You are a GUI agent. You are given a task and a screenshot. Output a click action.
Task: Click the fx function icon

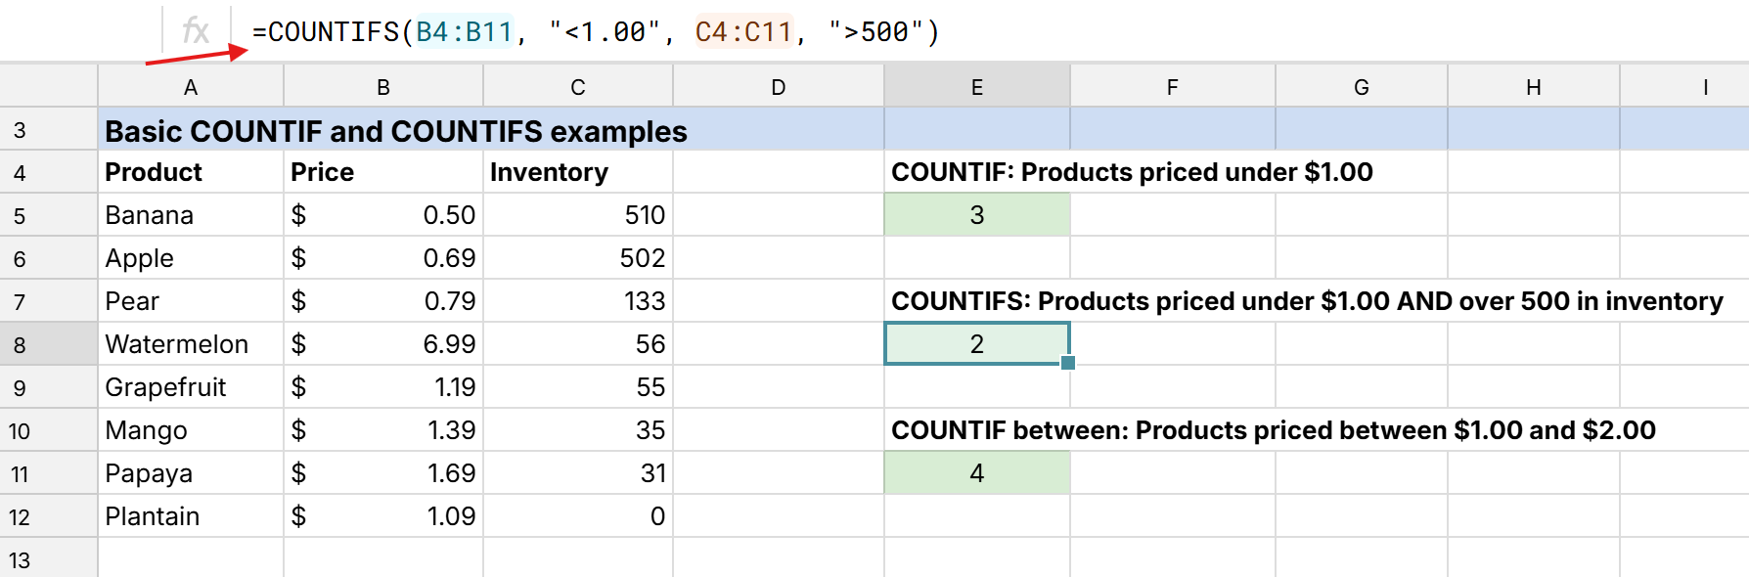tap(196, 31)
